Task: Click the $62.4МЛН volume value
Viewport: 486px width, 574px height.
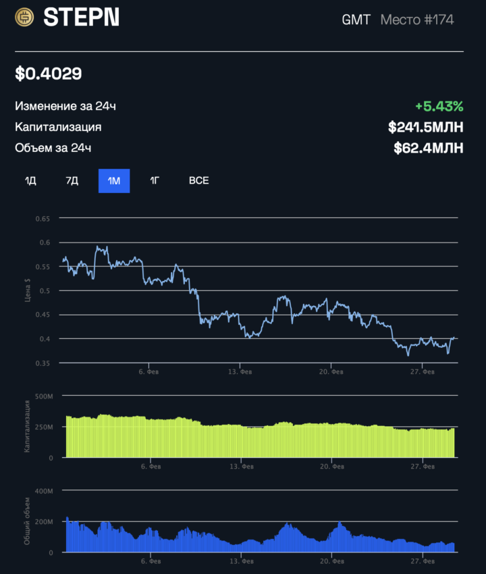Action: coord(429,149)
